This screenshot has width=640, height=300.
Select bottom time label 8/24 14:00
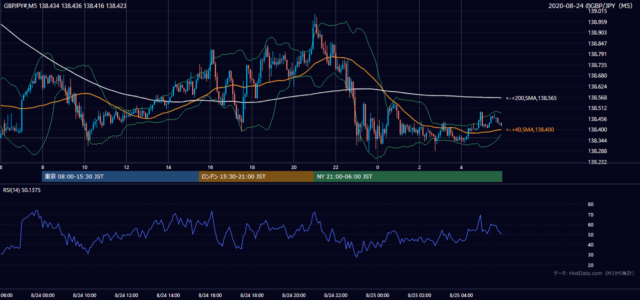[x=168, y=295]
